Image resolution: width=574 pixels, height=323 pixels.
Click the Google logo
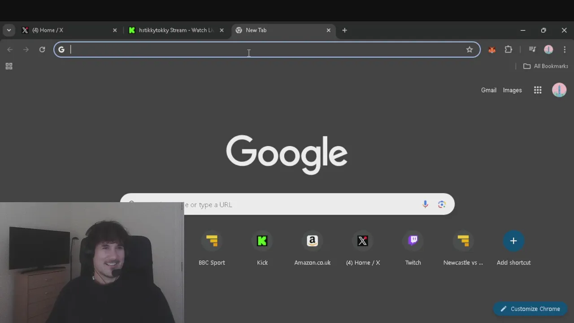(287, 155)
